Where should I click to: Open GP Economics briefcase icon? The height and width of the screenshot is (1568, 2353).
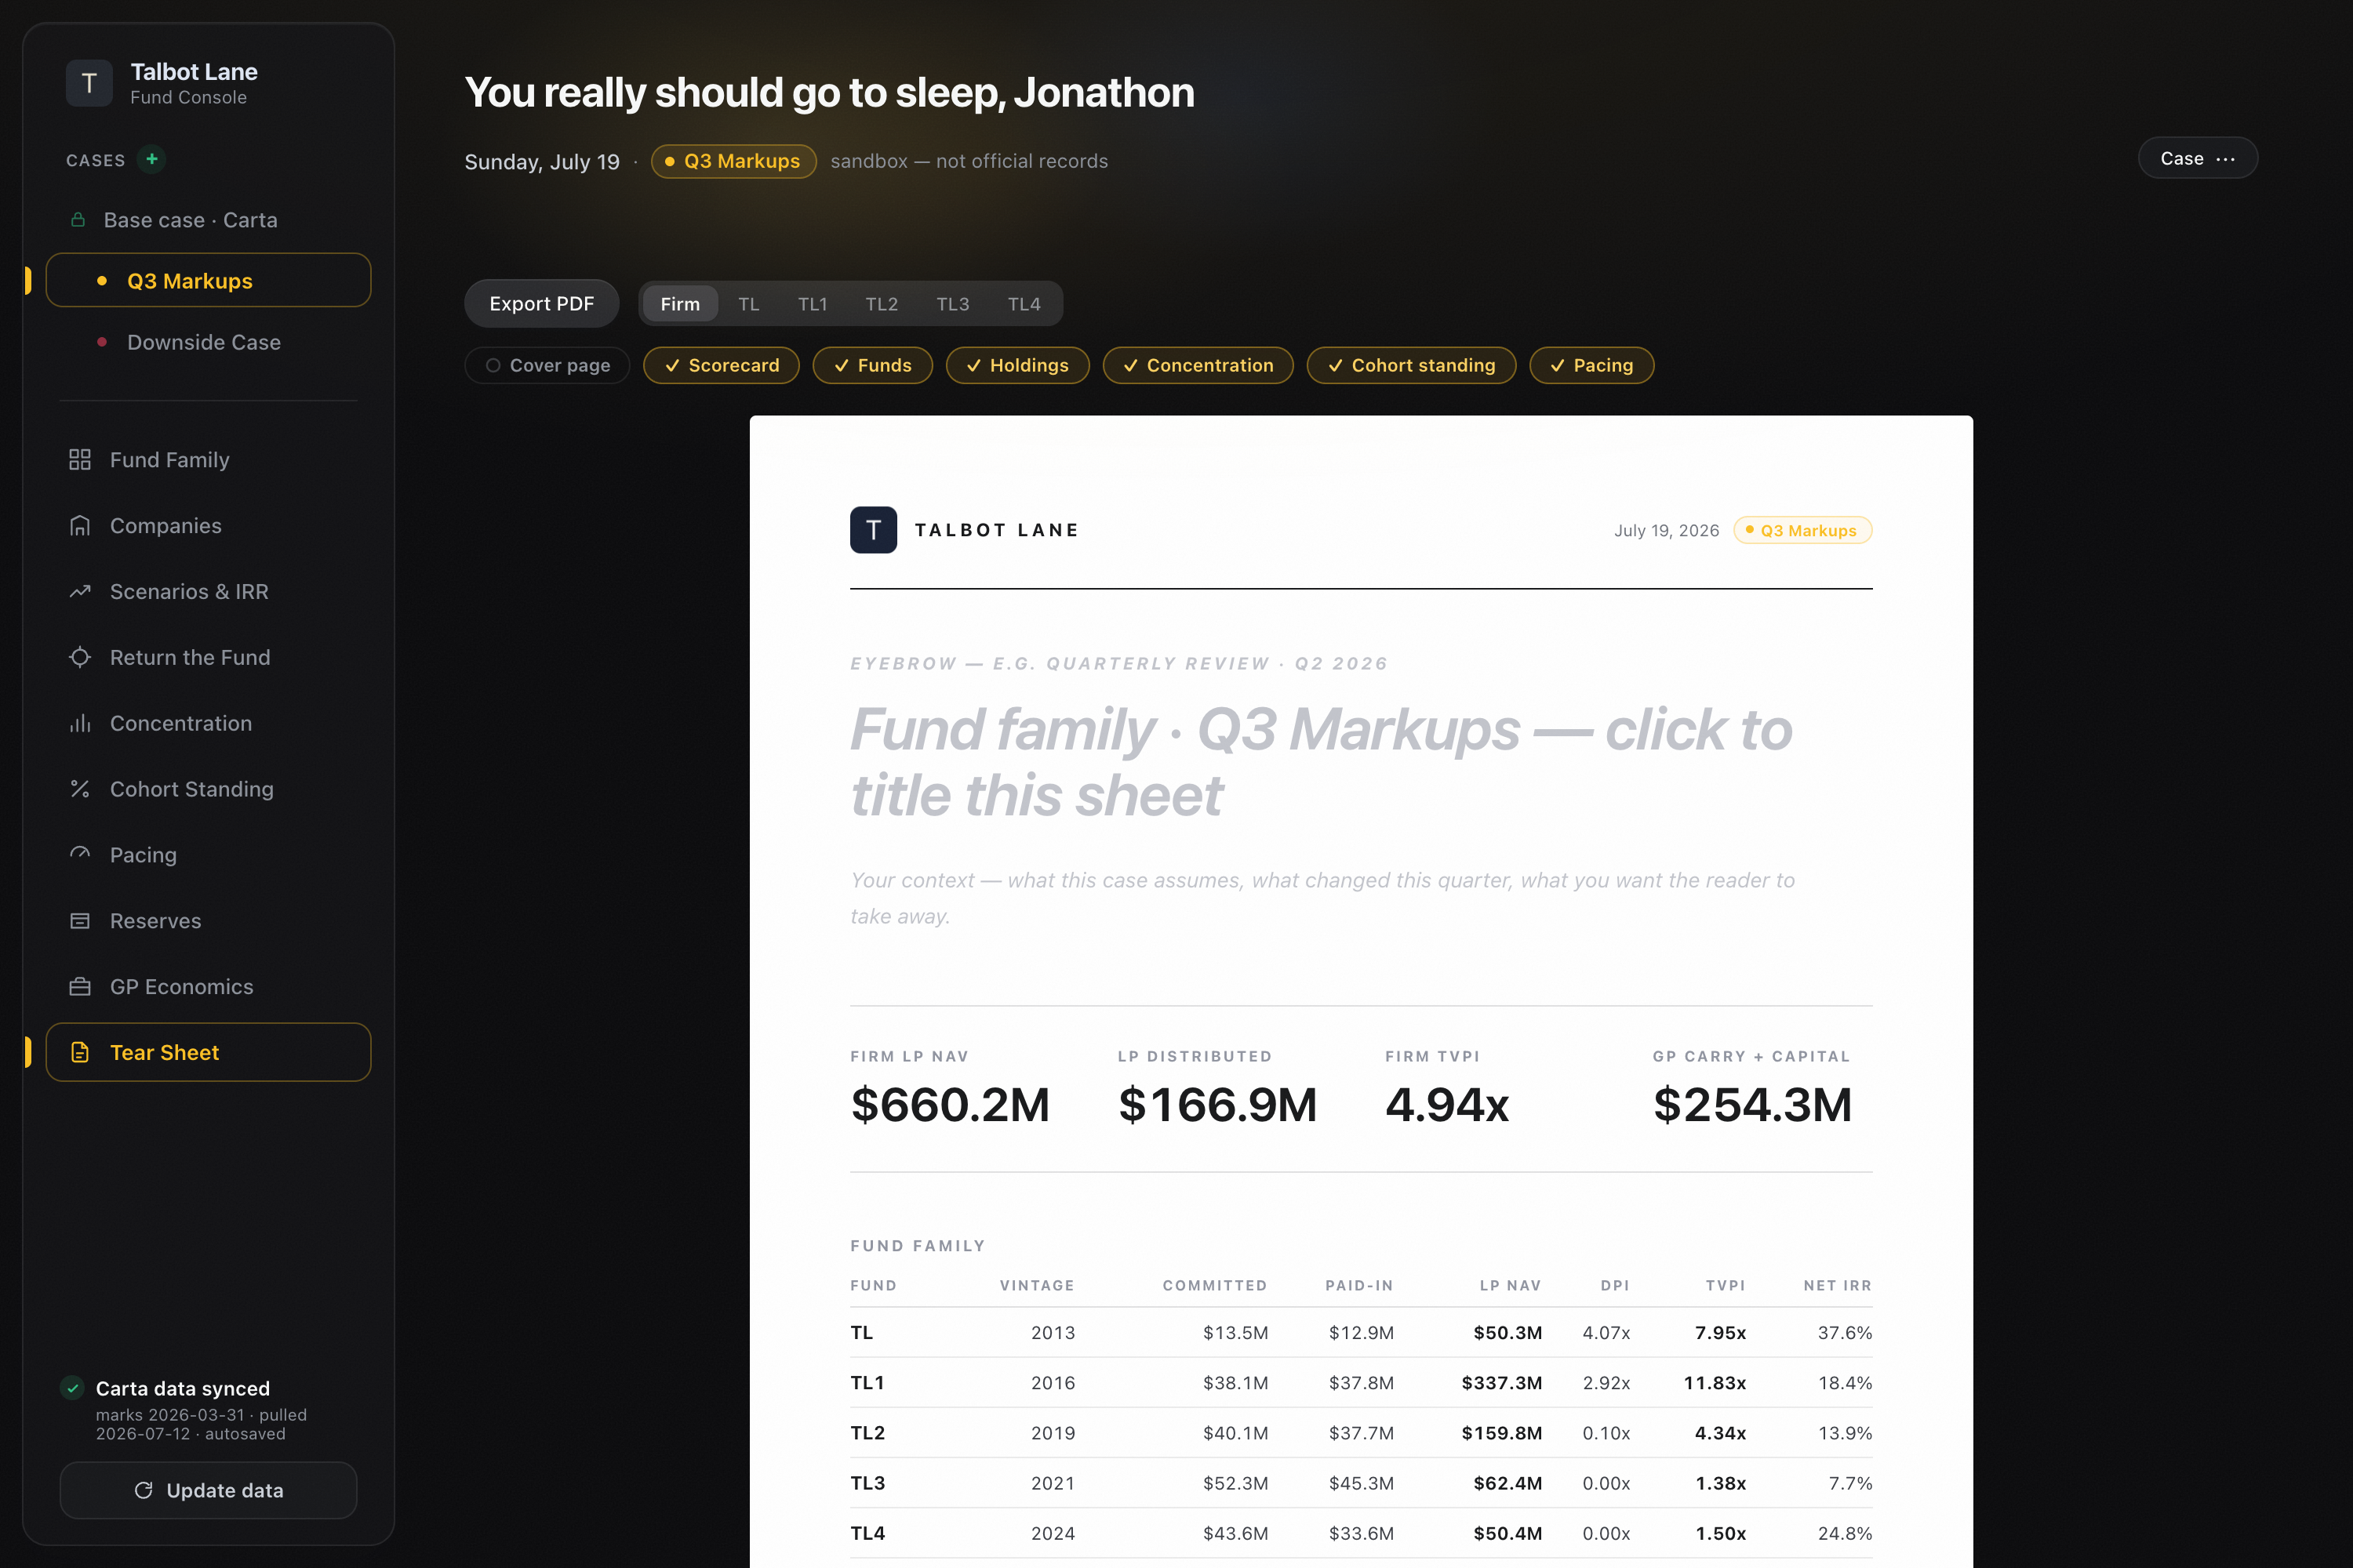[x=80, y=987]
